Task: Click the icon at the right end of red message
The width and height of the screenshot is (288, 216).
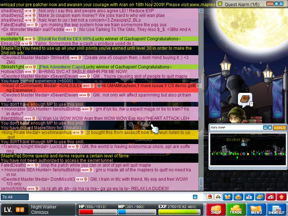Action: coord(199,86)
